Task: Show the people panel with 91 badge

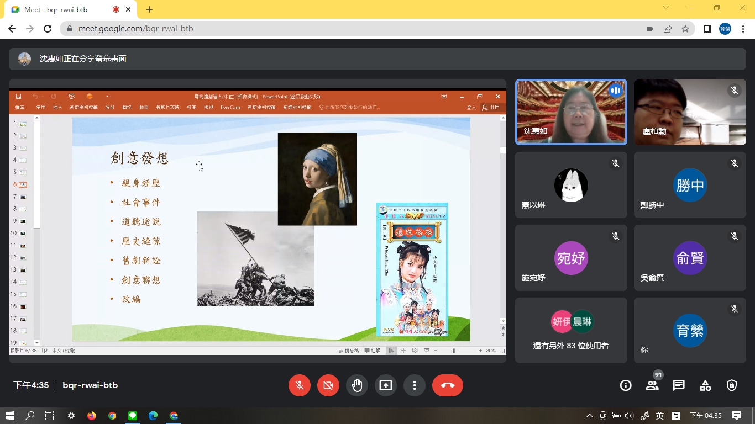Action: point(652,384)
